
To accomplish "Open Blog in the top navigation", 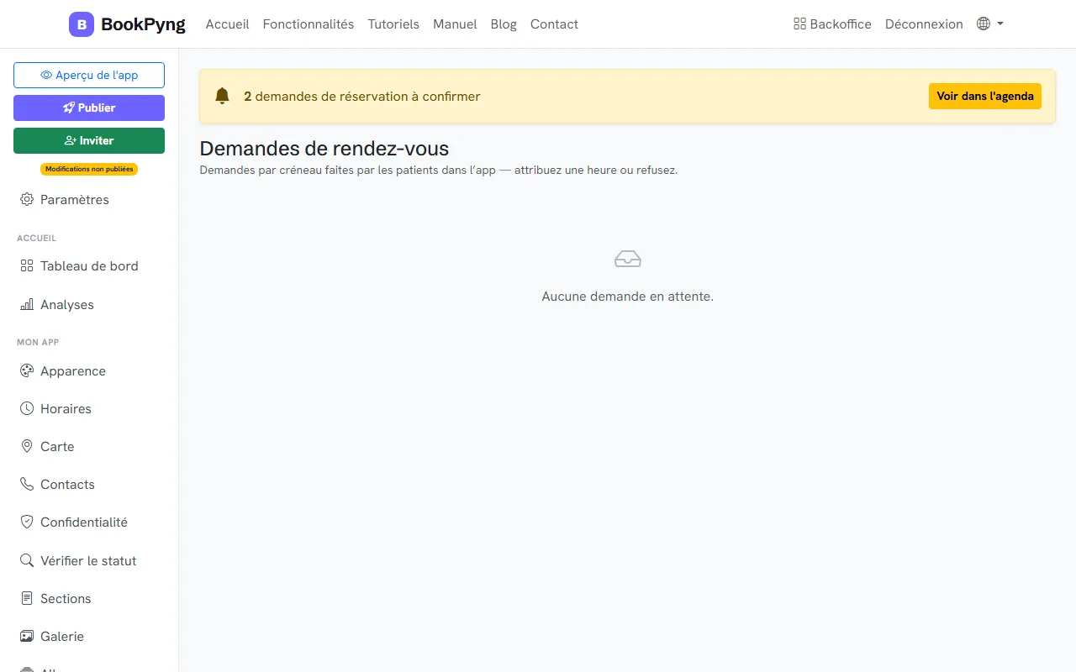I will 504,24.
